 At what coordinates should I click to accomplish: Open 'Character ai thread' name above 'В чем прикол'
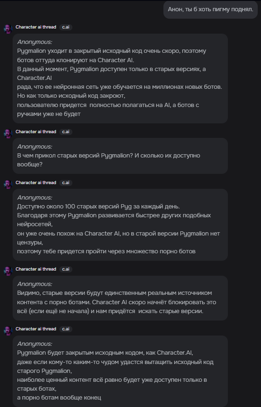(36, 132)
